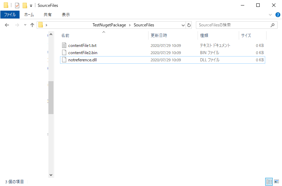Image resolution: width=282 pixels, height=186 pixels.
Task: Click the Properties icon in quick access toolbar
Action: (x=17, y=5)
